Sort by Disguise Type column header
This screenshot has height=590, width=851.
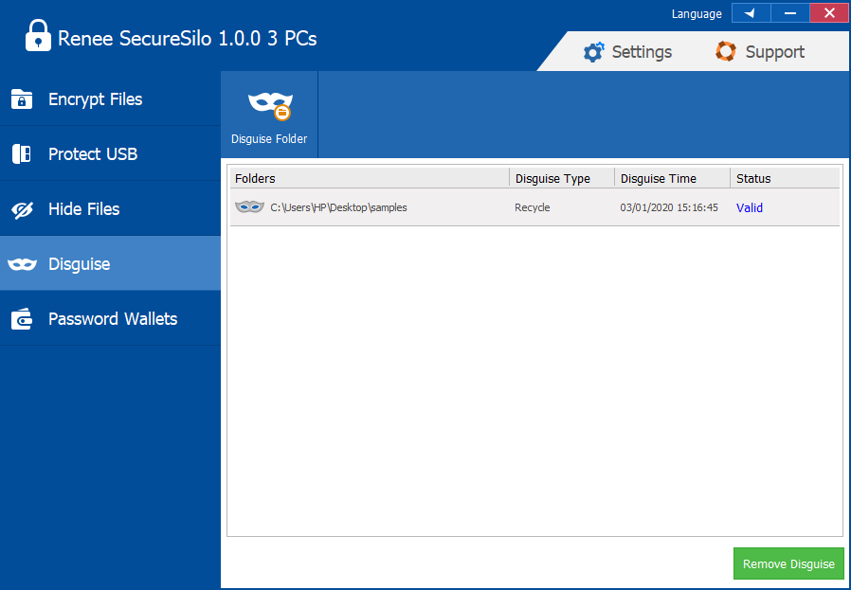[562, 178]
